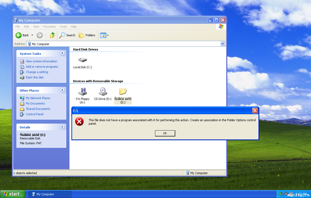Screen dimensions: 311x198
Task: Click 'Removable Disk' text in Details
Action: tap(30, 138)
